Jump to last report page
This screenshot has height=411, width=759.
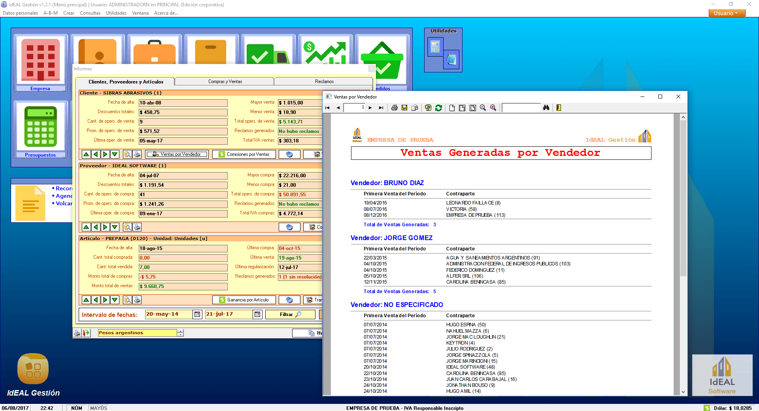pyautogui.click(x=381, y=108)
